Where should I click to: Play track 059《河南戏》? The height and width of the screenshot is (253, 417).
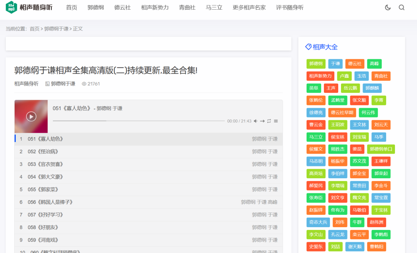149,240
